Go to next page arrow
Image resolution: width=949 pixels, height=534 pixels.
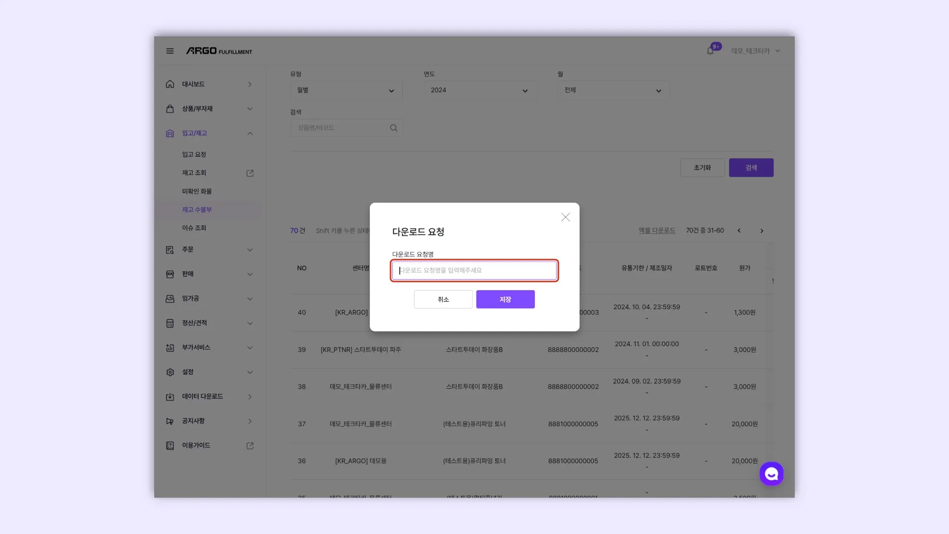[x=762, y=231]
